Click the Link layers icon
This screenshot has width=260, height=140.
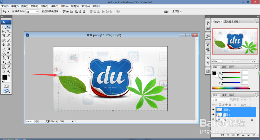pos(223,135)
